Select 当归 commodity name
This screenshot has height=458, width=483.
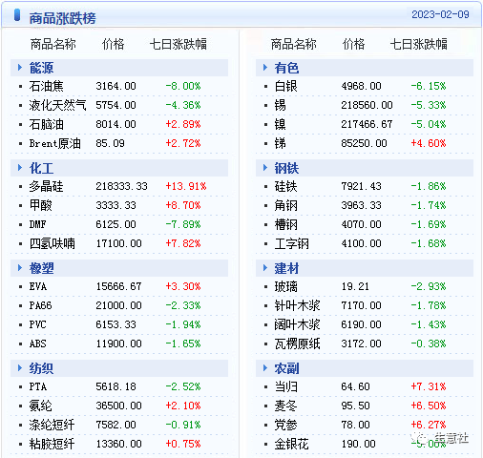click(286, 386)
